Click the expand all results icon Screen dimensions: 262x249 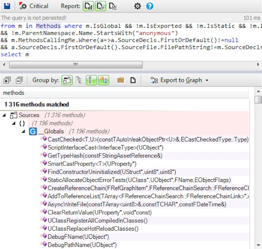(7, 80)
